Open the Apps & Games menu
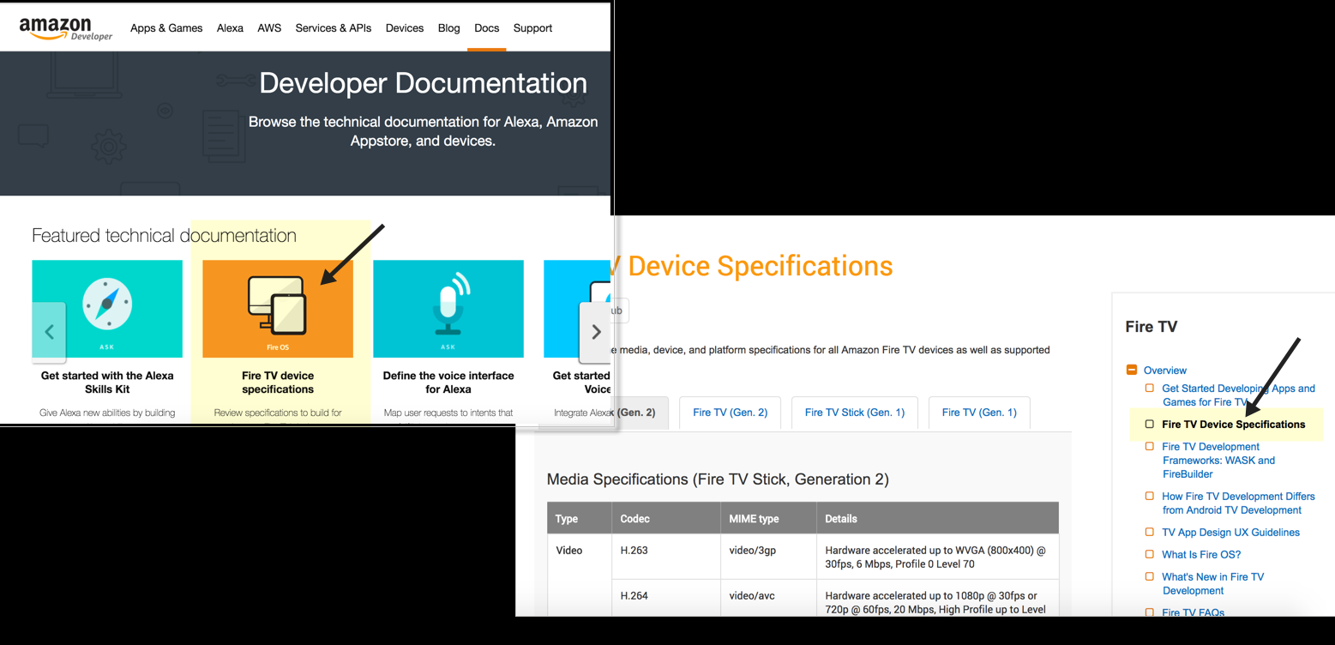The height and width of the screenshot is (645, 1335). [166, 28]
